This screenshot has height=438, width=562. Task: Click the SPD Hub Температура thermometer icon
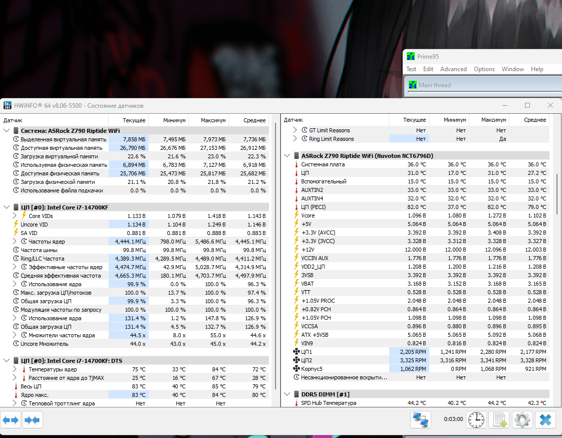click(297, 403)
